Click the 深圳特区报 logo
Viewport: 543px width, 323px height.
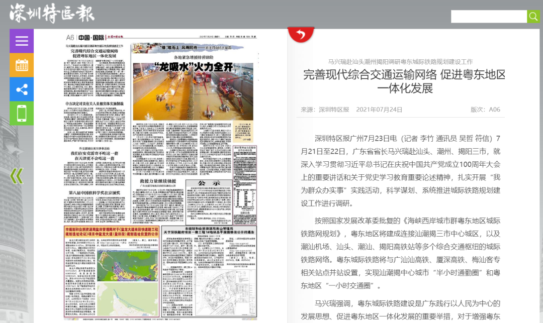click(52, 14)
